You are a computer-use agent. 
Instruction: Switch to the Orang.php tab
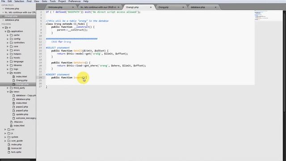point(164,7)
